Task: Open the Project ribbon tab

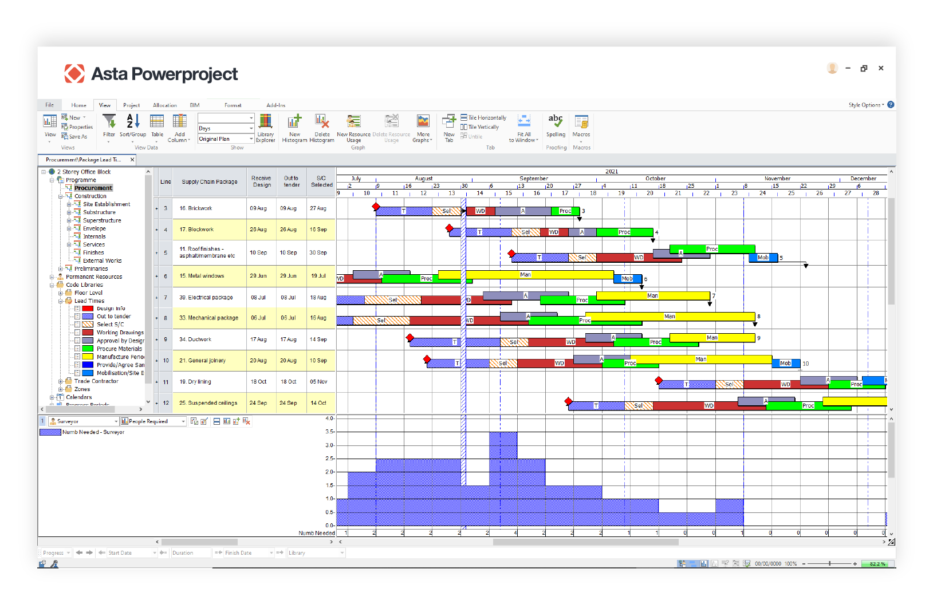Action: 131,105
